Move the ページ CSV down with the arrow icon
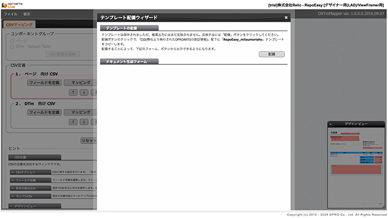Image resolution: width=388 pixels, height=218 pixels. (84, 92)
